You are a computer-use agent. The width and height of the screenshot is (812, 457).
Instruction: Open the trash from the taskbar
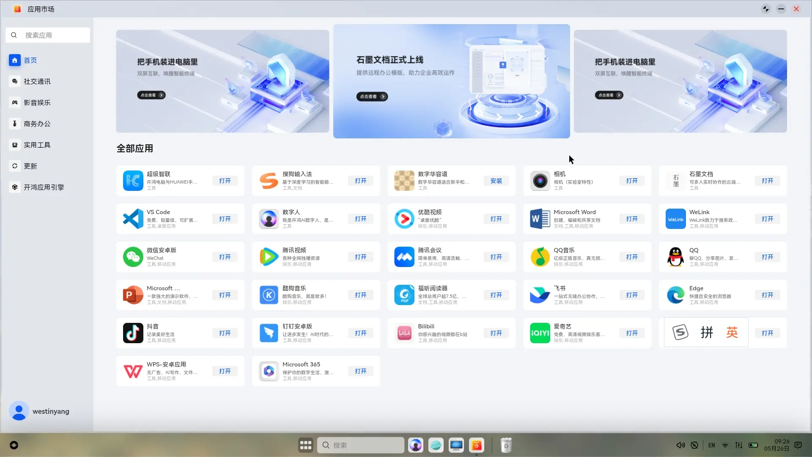click(506, 445)
